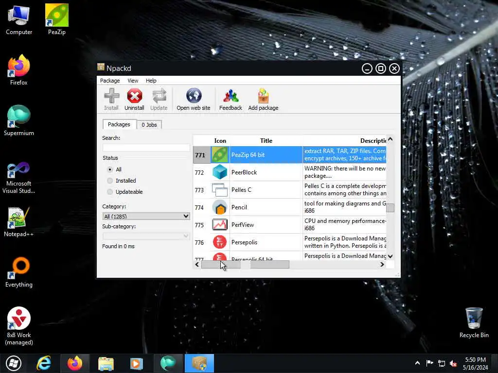Open media player from the taskbar
Screen dimensions: 498x373
tap(137, 363)
